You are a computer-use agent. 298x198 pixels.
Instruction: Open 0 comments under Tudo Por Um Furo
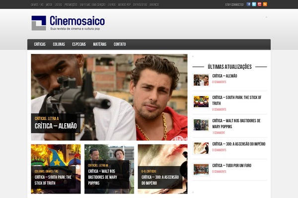(219, 172)
